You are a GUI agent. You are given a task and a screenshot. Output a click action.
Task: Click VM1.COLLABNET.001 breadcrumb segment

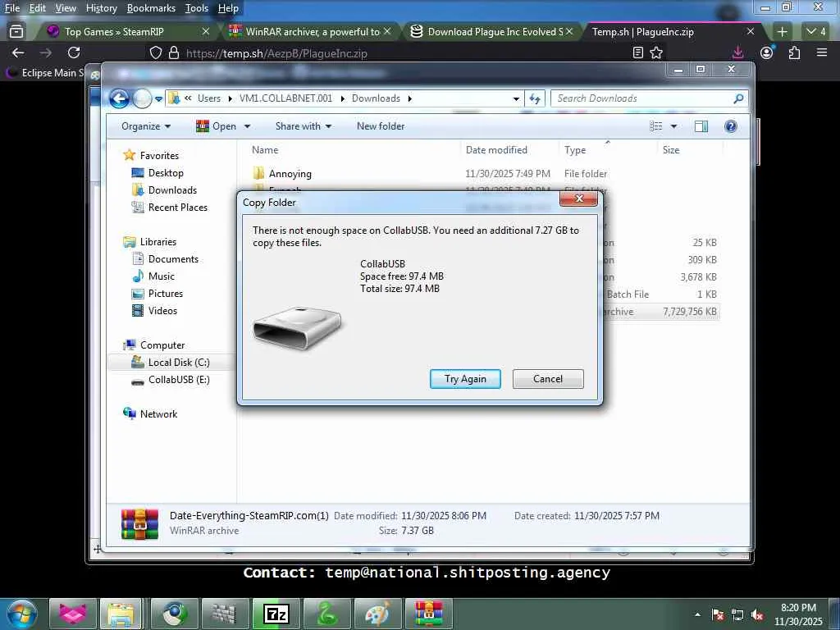pyautogui.click(x=285, y=98)
